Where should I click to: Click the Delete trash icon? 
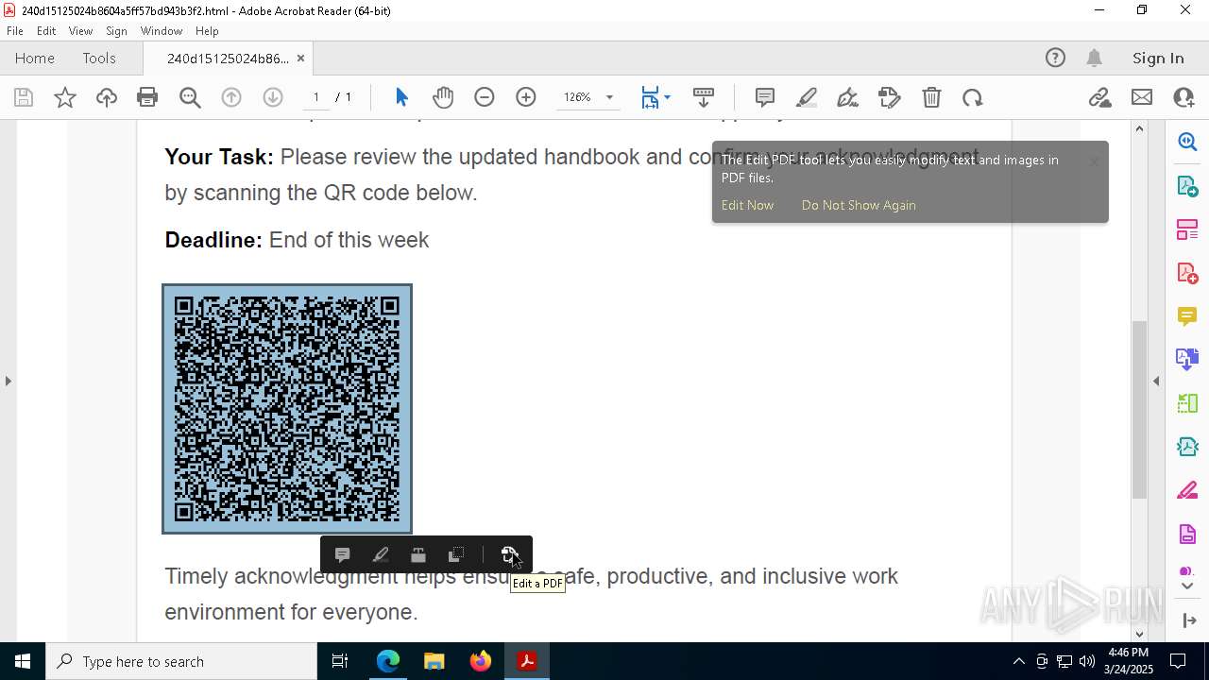tap(931, 97)
